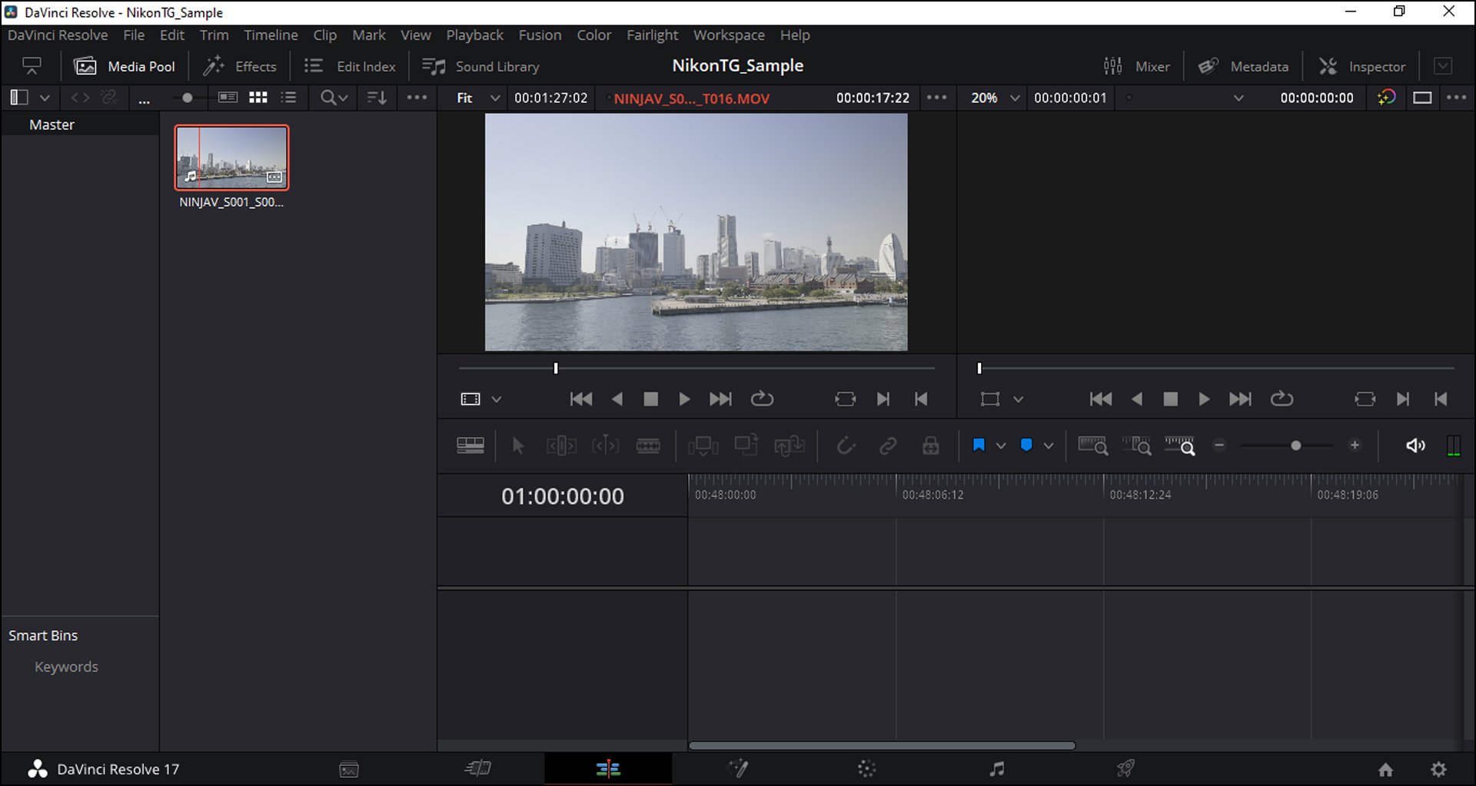Screen dimensions: 1476x786
Task: Click the timeline zoom slider handle
Action: [x=1295, y=446]
